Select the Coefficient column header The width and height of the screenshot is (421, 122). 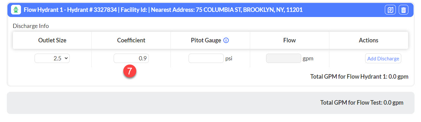131,40
